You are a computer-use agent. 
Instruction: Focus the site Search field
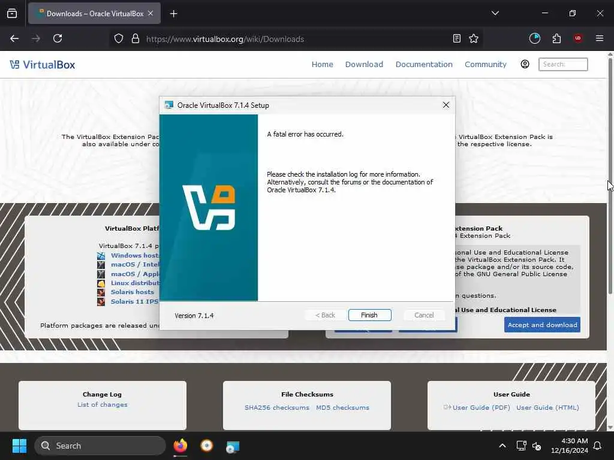pyautogui.click(x=563, y=64)
